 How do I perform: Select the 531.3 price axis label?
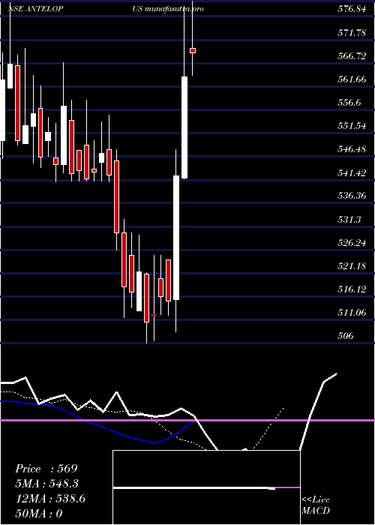click(x=349, y=219)
